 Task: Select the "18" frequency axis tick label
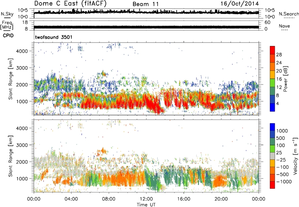[x=25, y=22]
